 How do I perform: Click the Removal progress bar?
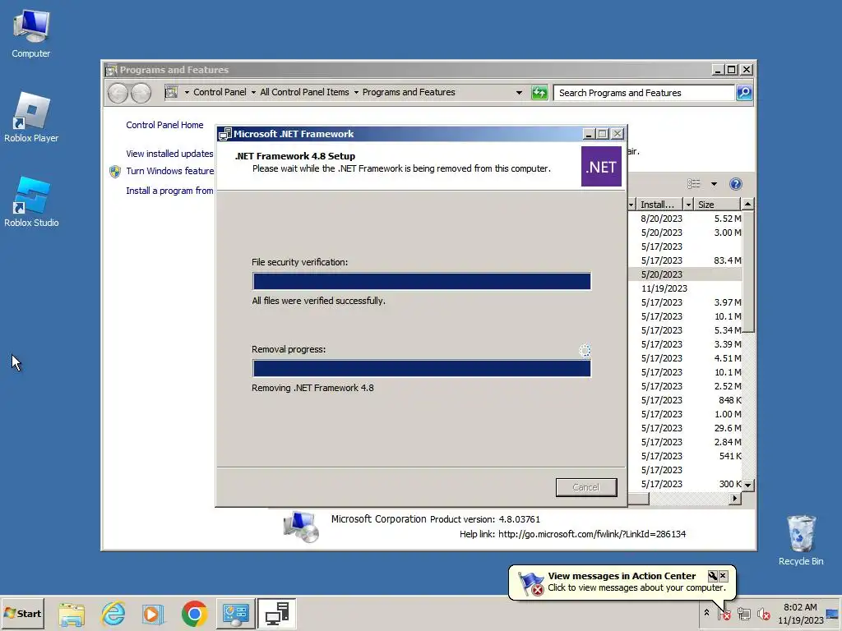click(x=422, y=369)
